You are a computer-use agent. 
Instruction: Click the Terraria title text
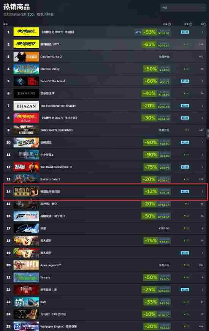click(45, 277)
